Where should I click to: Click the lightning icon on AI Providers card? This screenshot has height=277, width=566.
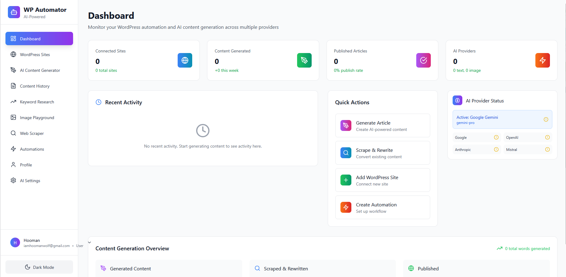pyautogui.click(x=542, y=60)
